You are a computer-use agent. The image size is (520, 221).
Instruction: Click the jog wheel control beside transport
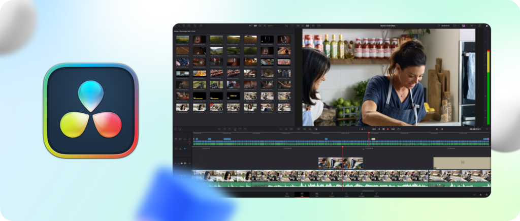tap(362, 129)
